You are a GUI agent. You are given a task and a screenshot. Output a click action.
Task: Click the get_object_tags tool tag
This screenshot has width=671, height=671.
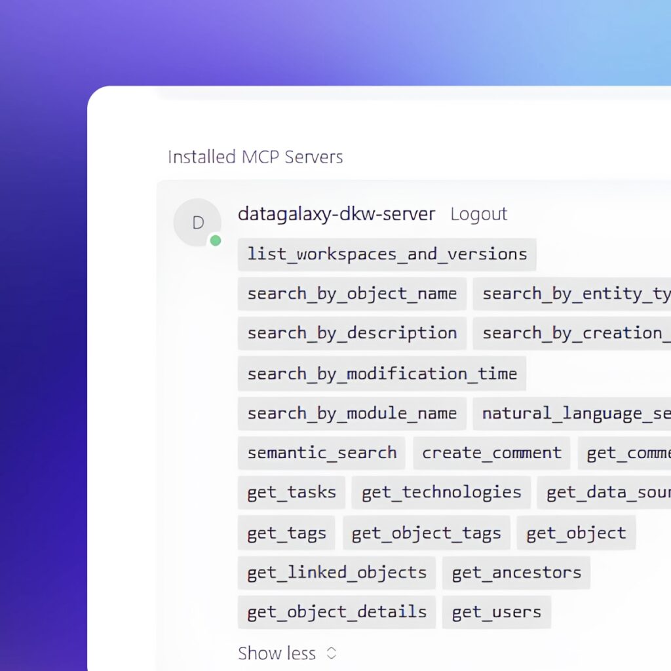click(x=426, y=533)
